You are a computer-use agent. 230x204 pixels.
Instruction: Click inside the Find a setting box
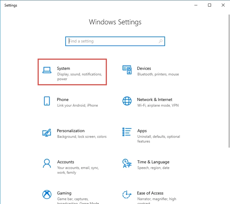115,41
